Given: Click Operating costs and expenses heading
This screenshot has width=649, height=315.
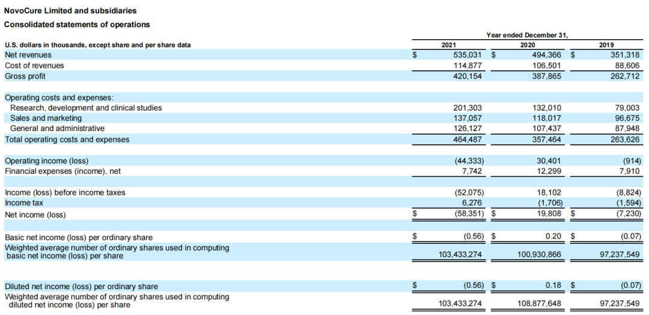Looking at the screenshot, I should pyautogui.click(x=59, y=98).
